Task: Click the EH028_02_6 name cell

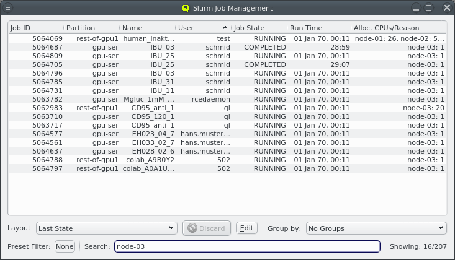Action: coord(153,152)
